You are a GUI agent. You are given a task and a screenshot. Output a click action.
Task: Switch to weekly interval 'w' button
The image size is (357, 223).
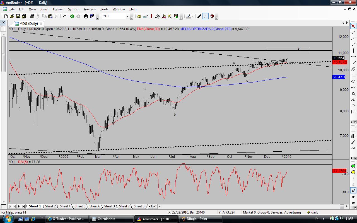(x=353, y=197)
